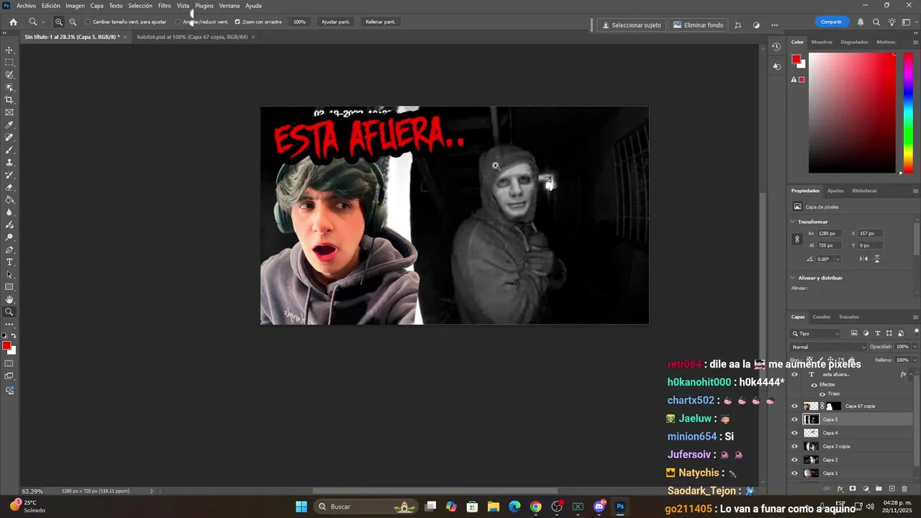Click the Compartir button
Viewport: 921px width, 518px height.
[831, 22]
